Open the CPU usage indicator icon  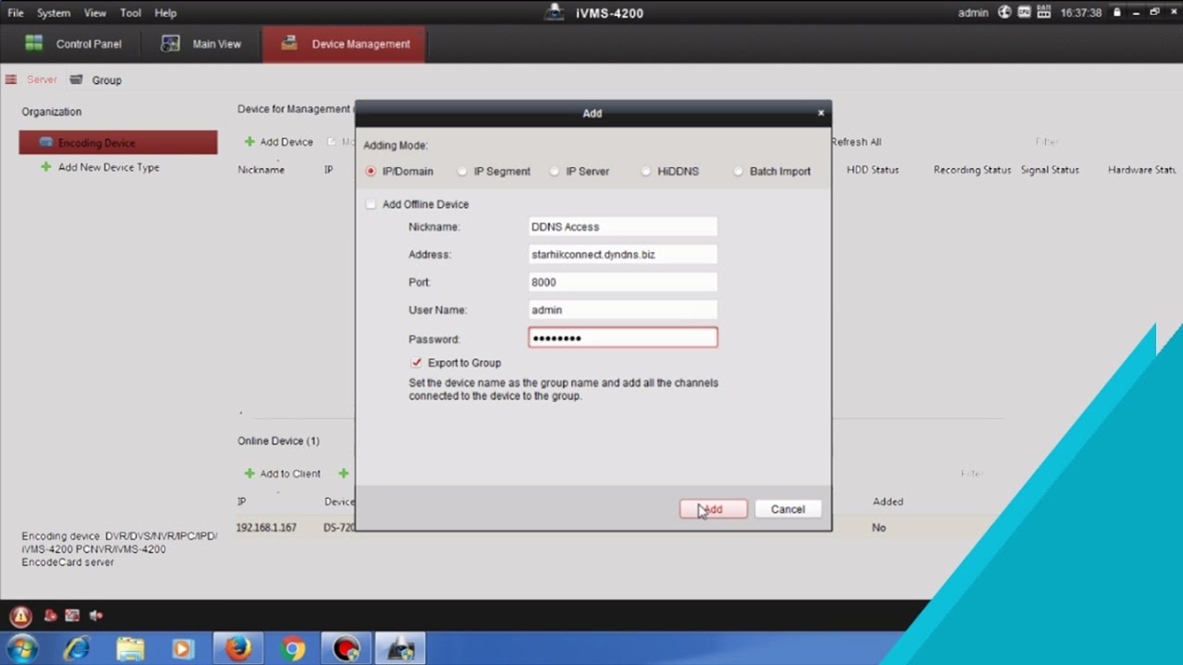click(x=1024, y=13)
